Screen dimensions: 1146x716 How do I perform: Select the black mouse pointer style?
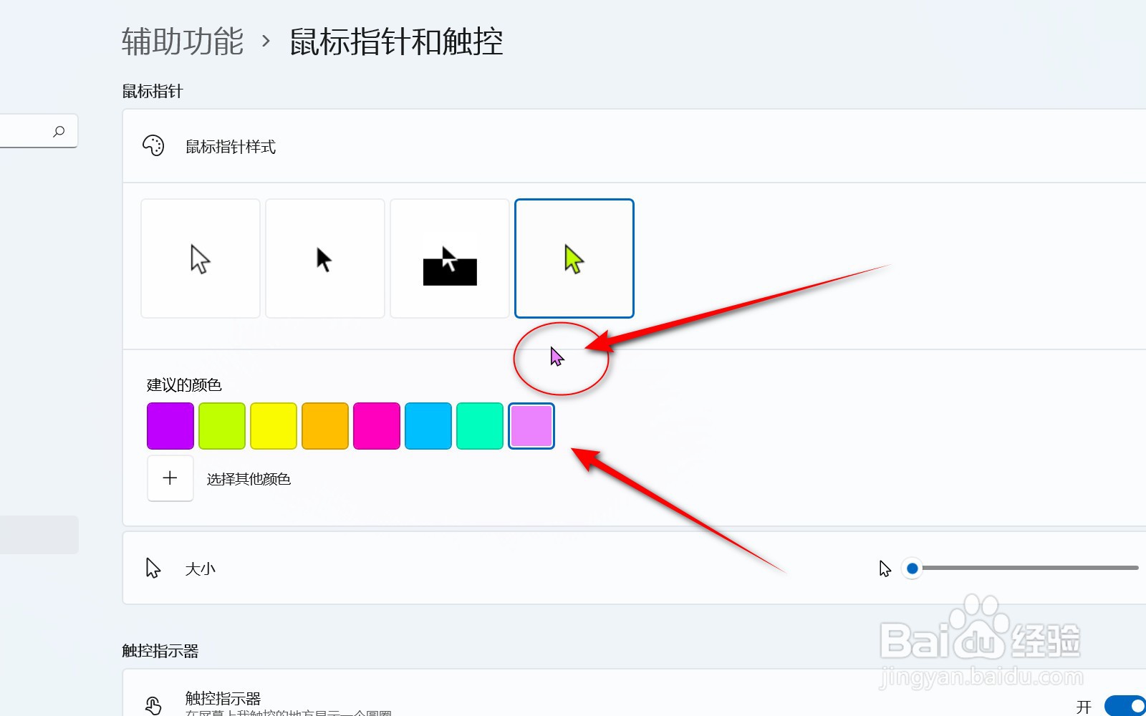325,258
